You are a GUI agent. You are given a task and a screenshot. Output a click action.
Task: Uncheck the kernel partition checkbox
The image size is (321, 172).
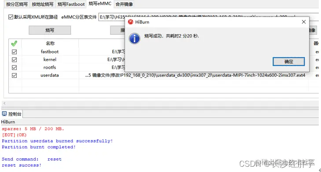coord(15,60)
